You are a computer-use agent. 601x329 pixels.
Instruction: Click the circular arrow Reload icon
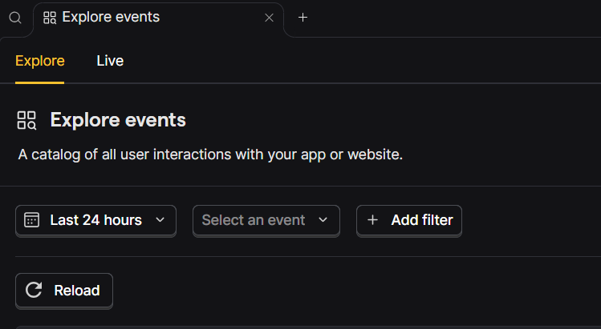click(34, 291)
